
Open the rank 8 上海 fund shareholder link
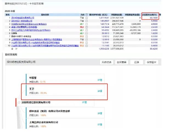point(36,39)
